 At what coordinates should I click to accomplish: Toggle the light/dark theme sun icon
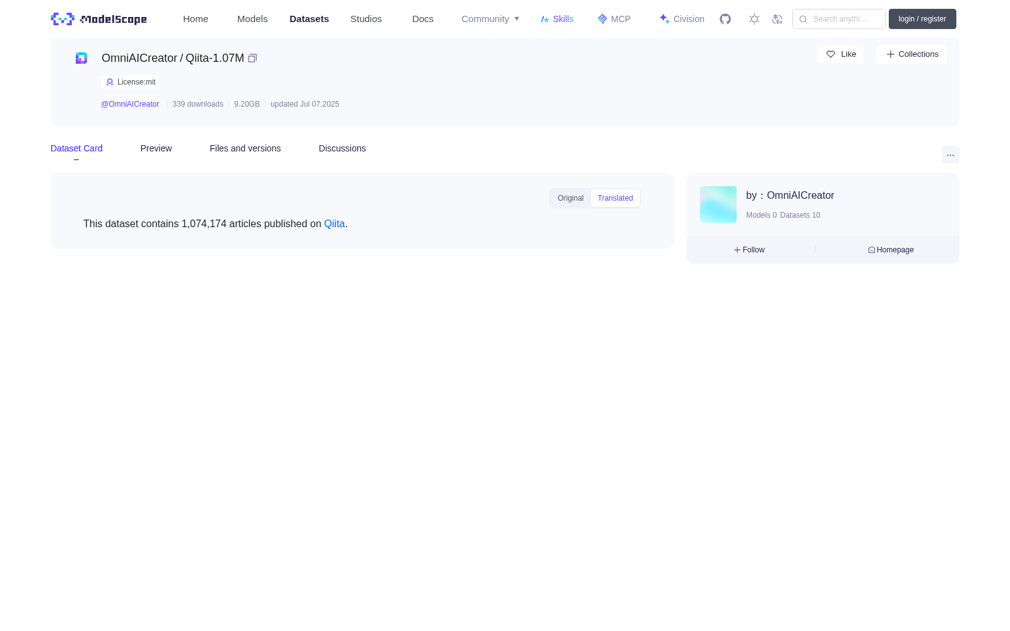[x=754, y=19]
